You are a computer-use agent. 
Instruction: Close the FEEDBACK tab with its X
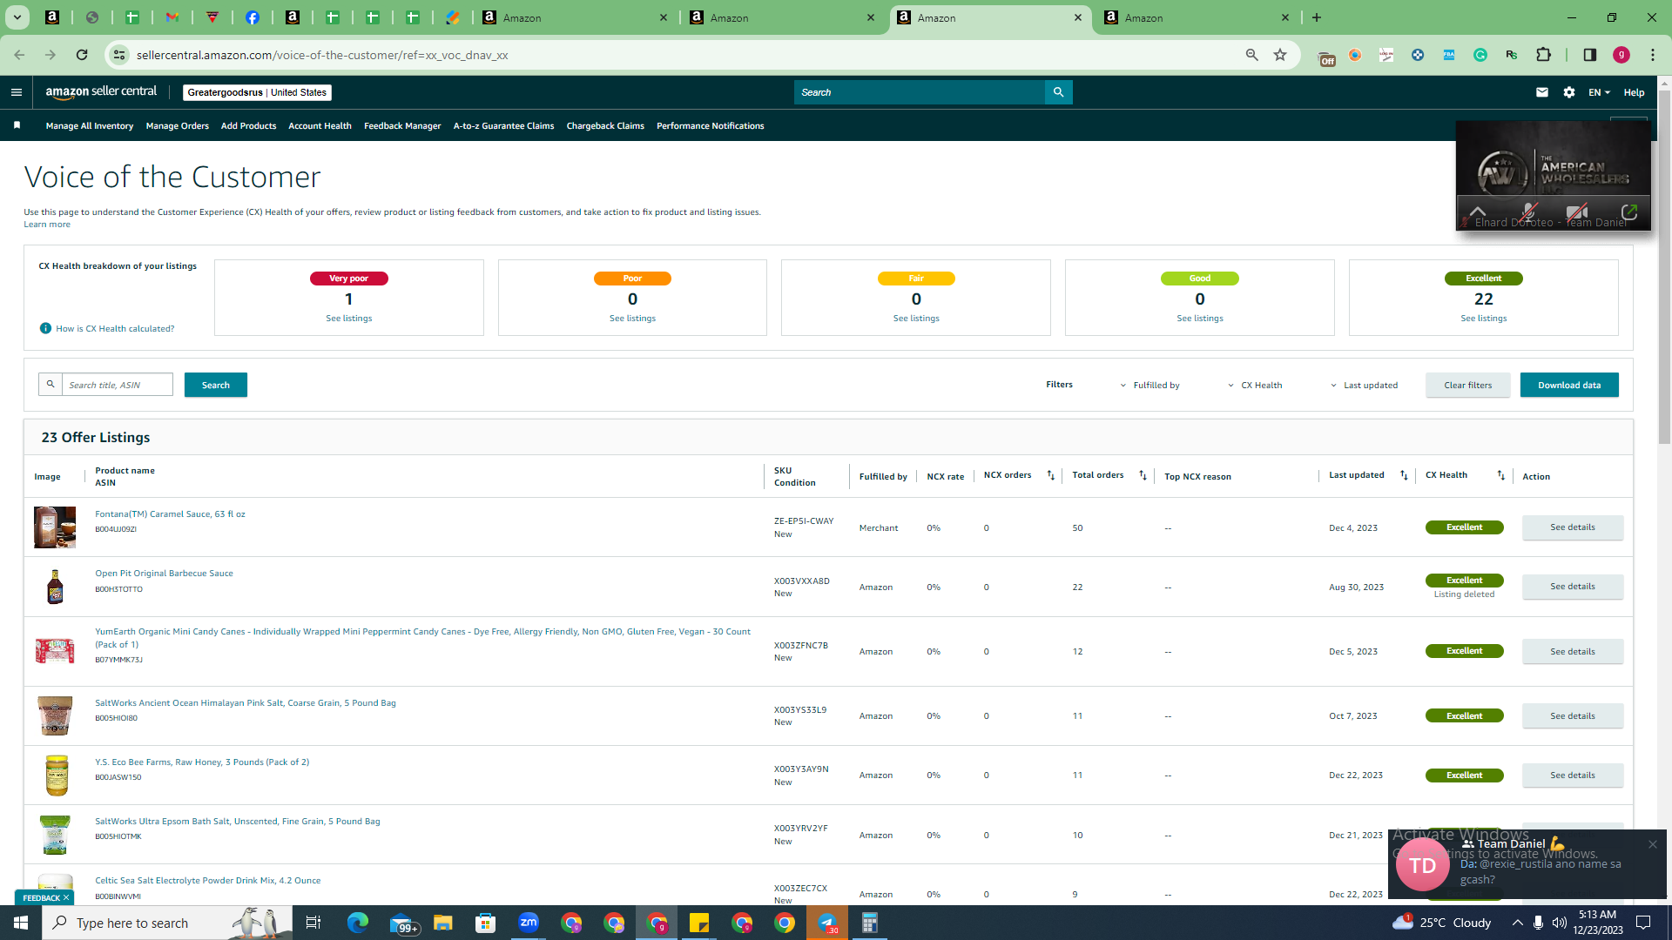(x=66, y=897)
